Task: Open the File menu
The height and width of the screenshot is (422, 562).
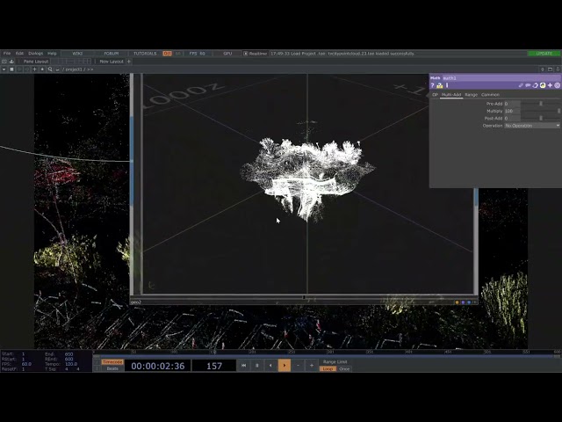Action: 7,54
